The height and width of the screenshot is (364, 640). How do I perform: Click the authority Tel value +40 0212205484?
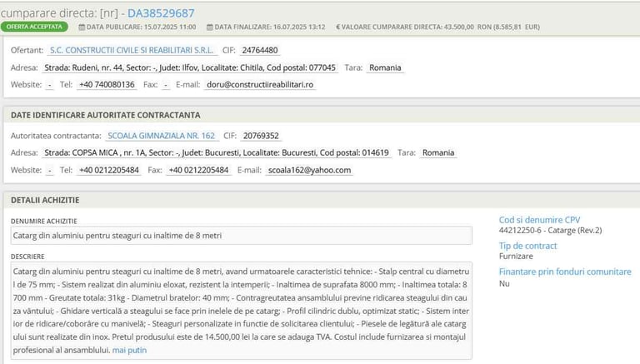point(109,170)
